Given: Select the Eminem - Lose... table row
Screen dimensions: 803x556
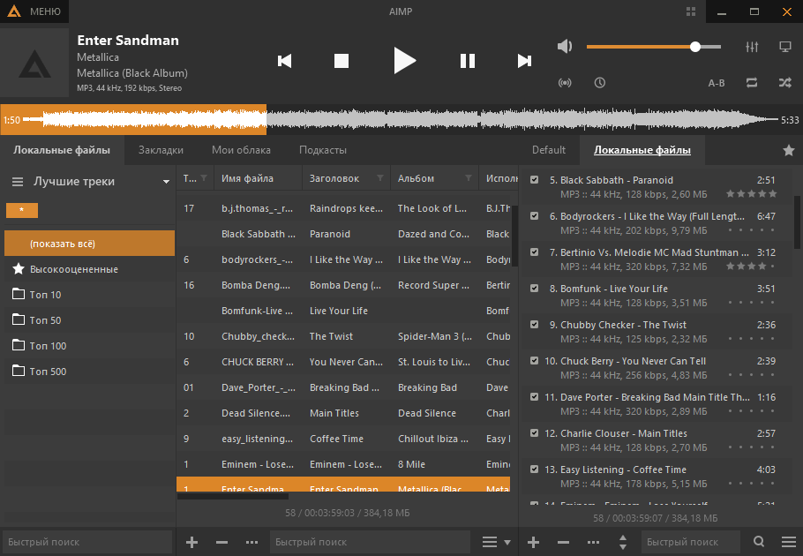Looking at the screenshot, I should coord(343,464).
